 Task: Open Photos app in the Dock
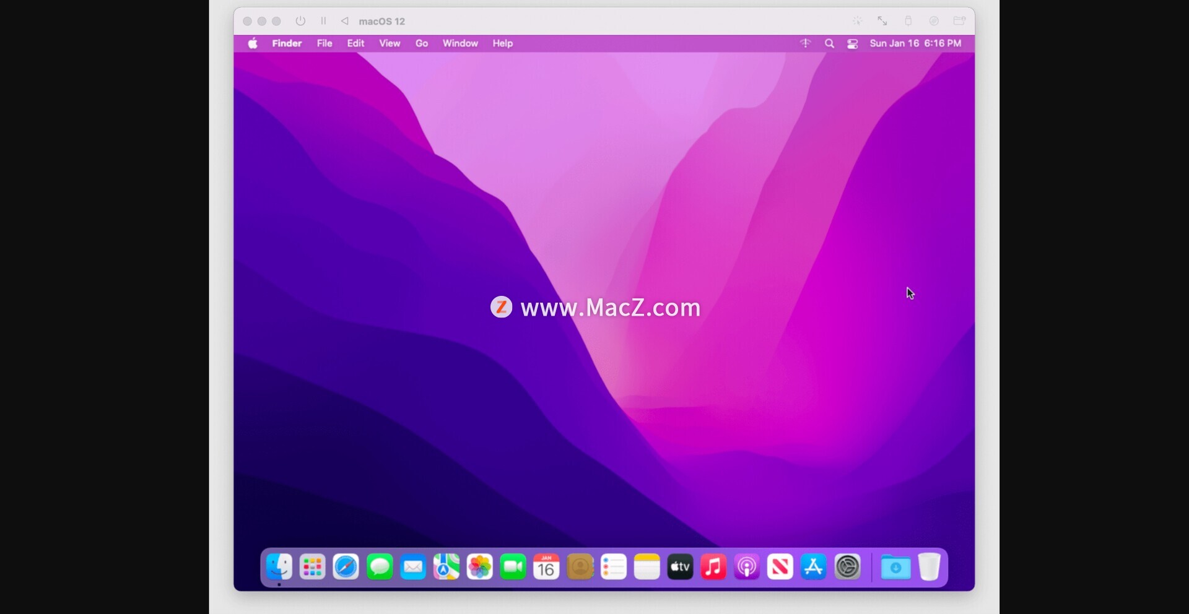click(x=479, y=567)
